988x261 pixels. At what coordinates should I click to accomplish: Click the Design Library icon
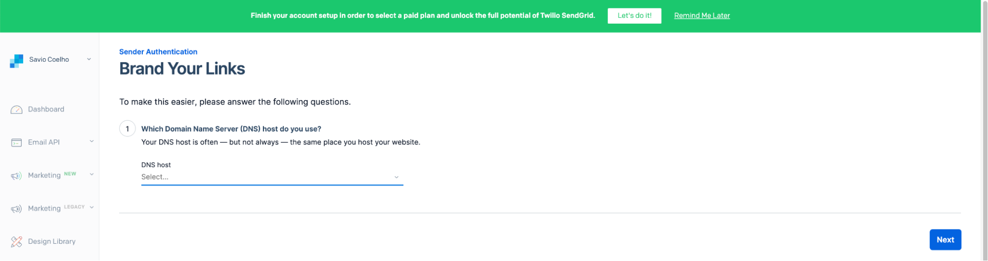click(x=16, y=242)
